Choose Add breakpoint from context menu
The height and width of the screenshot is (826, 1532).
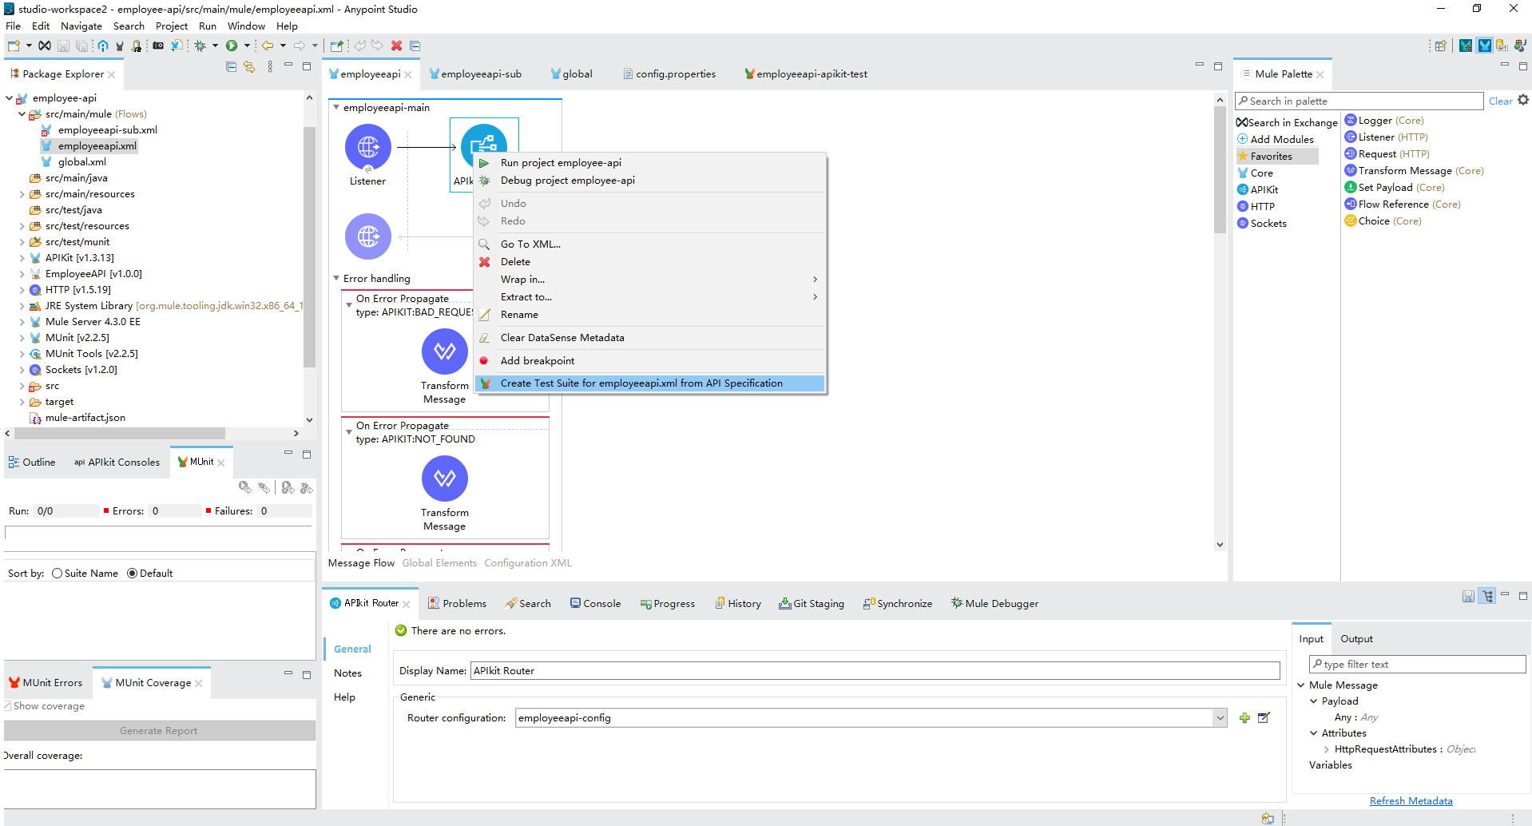[x=649, y=361]
